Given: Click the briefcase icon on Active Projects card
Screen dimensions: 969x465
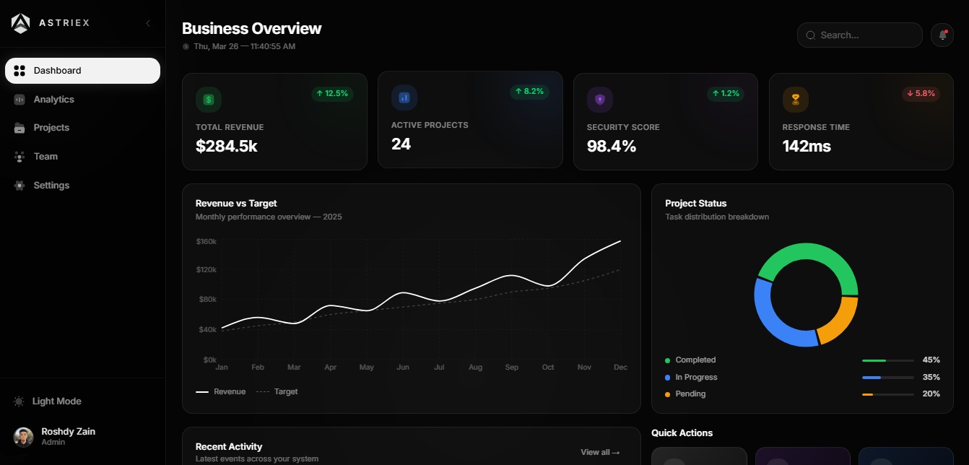Looking at the screenshot, I should [404, 97].
